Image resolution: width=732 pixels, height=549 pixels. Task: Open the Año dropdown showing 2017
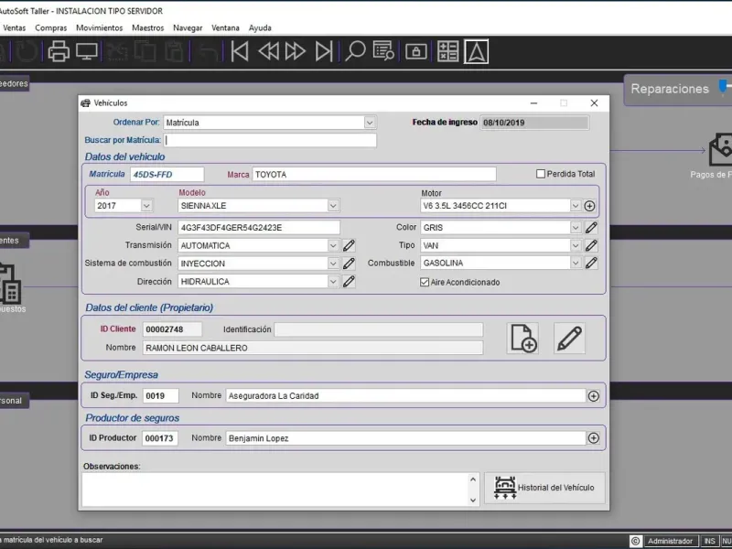[x=146, y=206]
